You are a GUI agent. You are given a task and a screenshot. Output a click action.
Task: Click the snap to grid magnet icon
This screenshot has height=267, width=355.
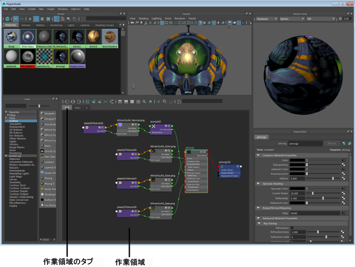pyautogui.click(x=165, y=102)
